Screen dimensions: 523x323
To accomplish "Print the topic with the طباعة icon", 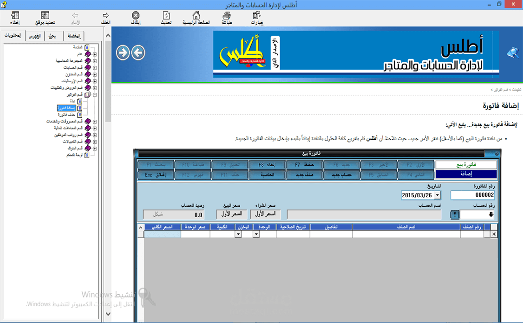I will pyautogui.click(x=227, y=15).
